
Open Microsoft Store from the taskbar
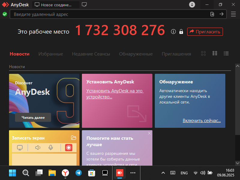click(x=92, y=173)
